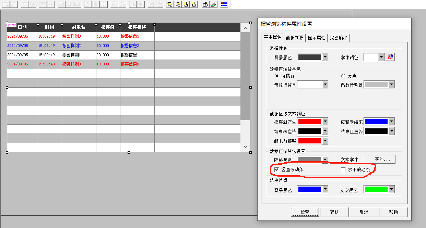Click the red and blue dot-grid icon
The width and height of the screenshot is (426, 228).
coord(224,4)
